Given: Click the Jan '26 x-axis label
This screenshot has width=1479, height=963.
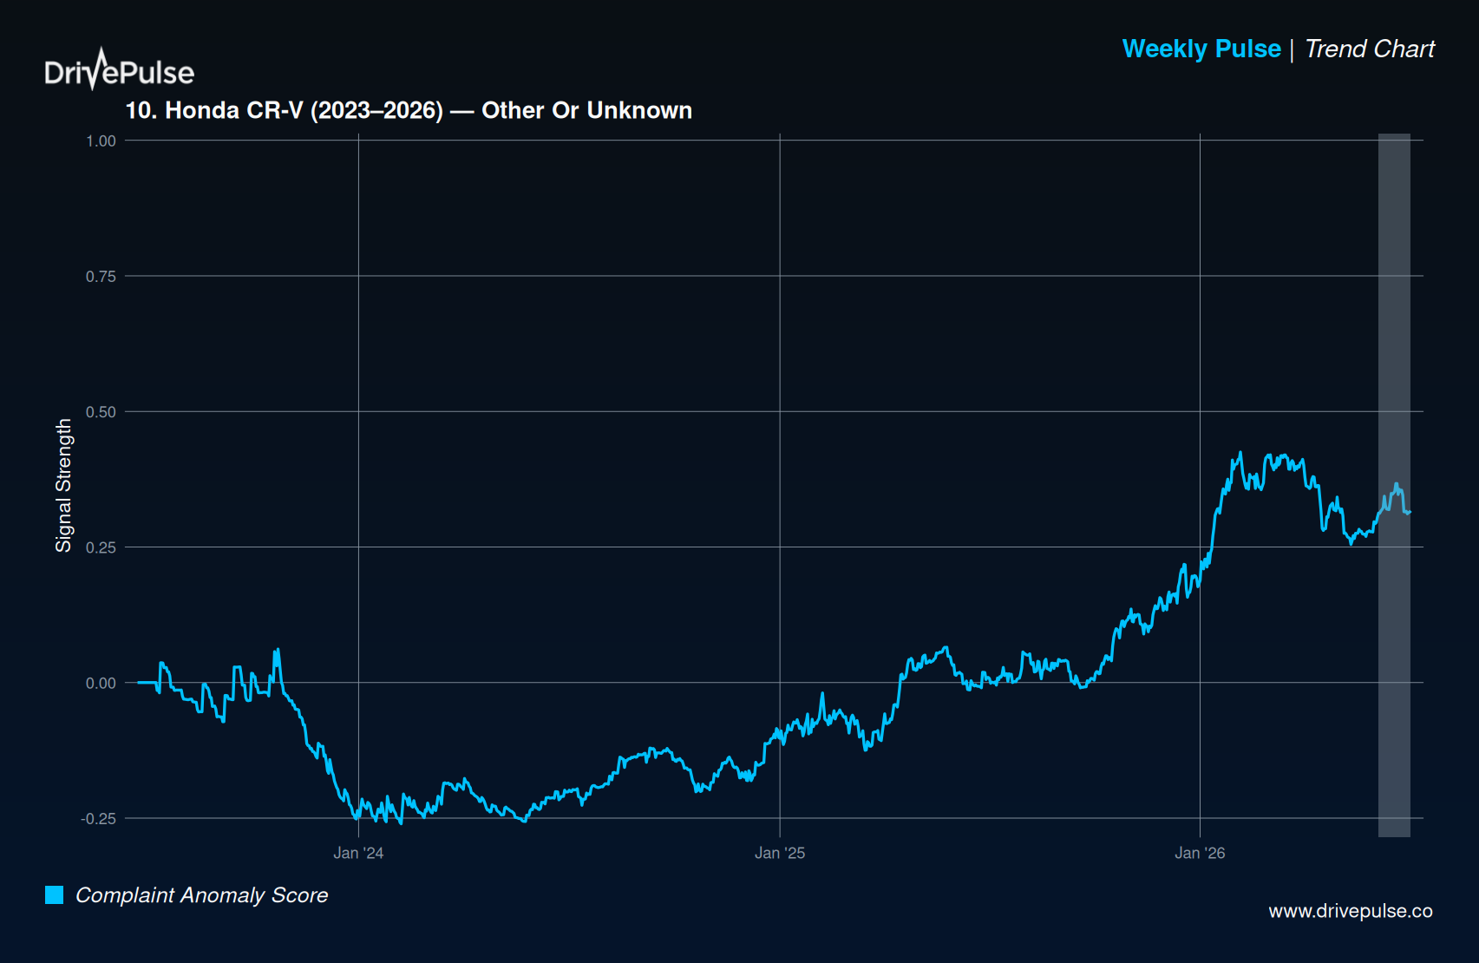Looking at the screenshot, I should point(1200,853).
